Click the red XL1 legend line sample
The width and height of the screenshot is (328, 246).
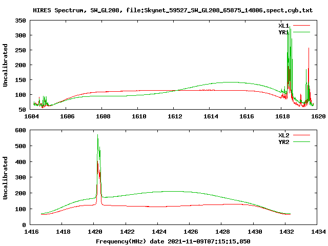pos(301,26)
